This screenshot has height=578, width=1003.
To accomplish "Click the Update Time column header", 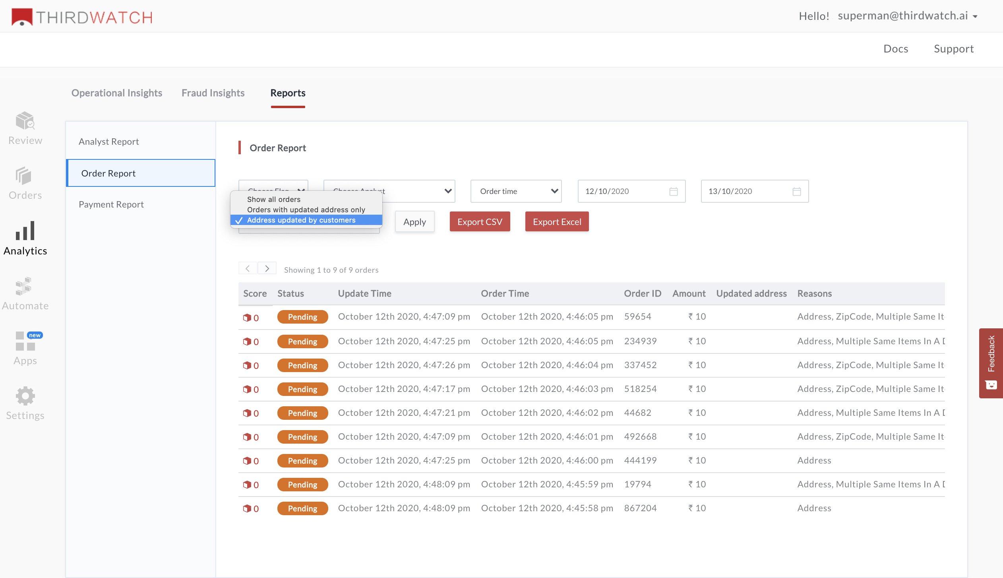I will (365, 293).
